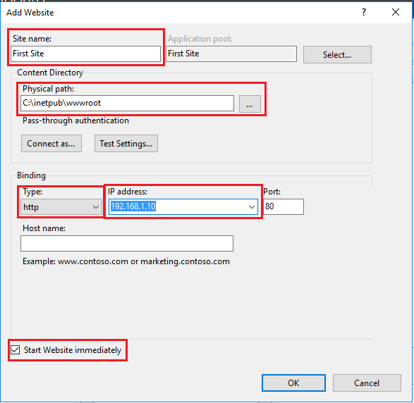414x403 pixels.
Task: Click the Port number field
Action: (x=284, y=206)
